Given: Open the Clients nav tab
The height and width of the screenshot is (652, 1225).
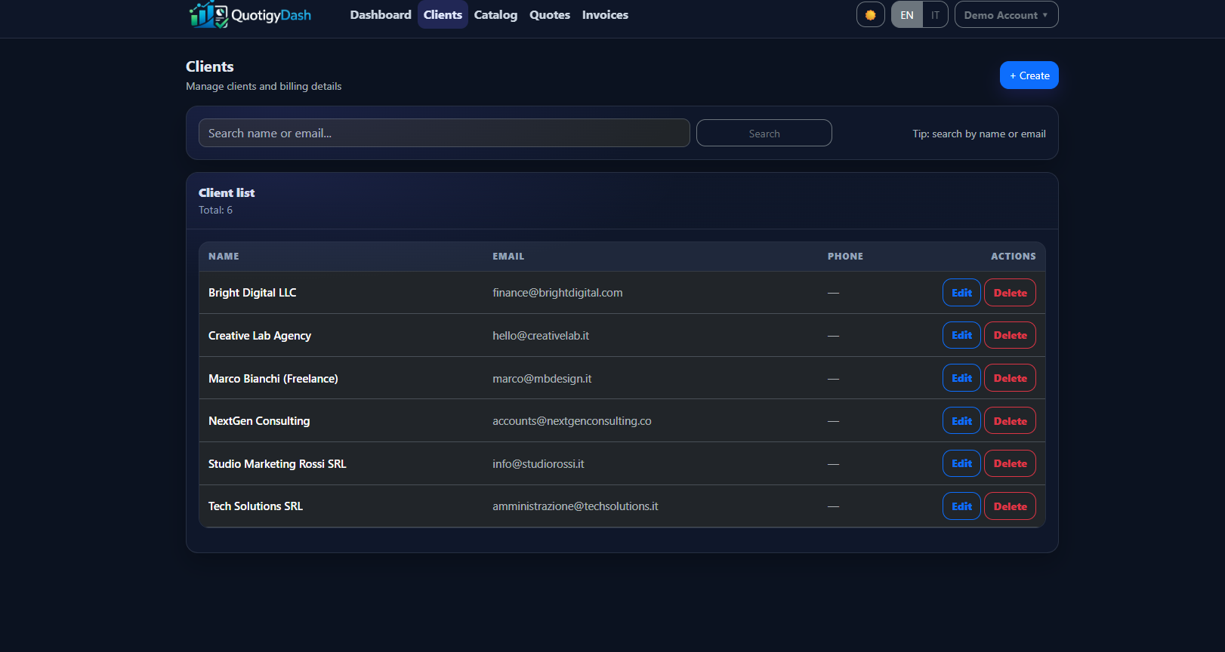Looking at the screenshot, I should pos(443,14).
